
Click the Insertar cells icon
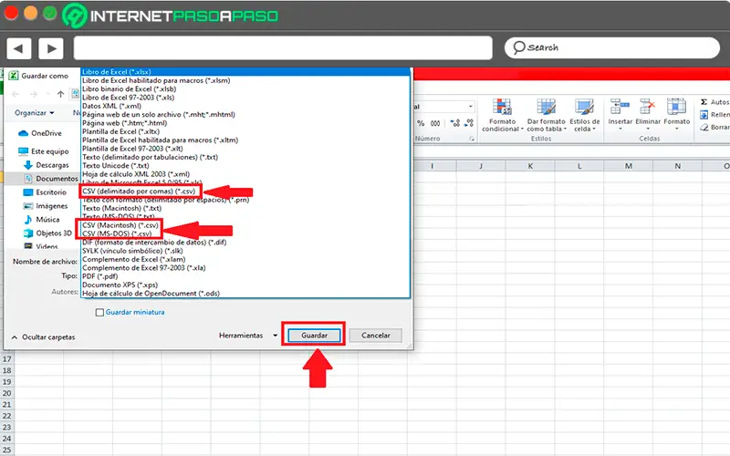pos(620,107)
